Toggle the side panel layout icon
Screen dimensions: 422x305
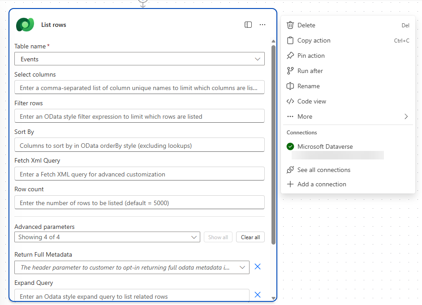click(248, 25)
